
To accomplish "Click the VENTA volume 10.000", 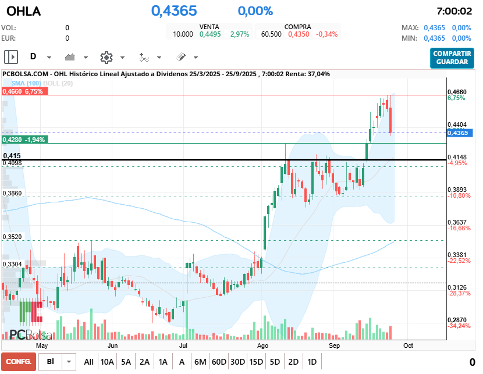I will pyautogui.click(x=183, y=34).
